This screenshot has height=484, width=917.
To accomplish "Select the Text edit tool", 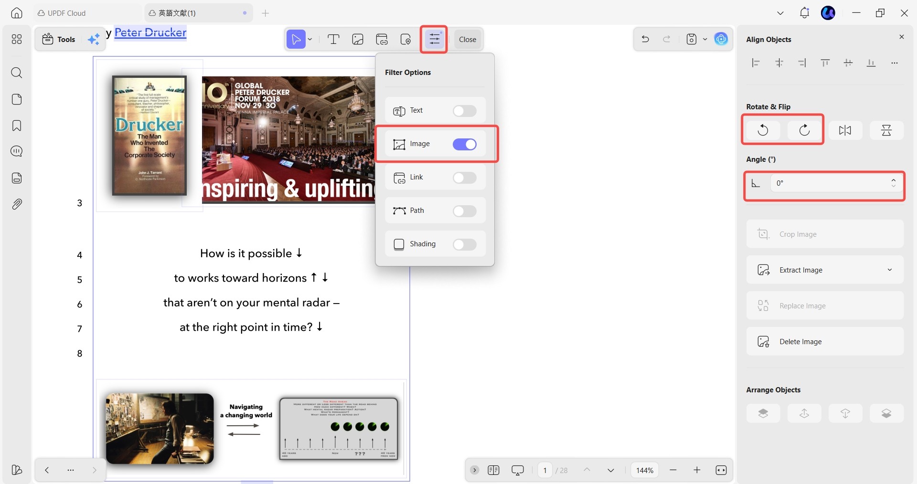I will coord(333,39).
